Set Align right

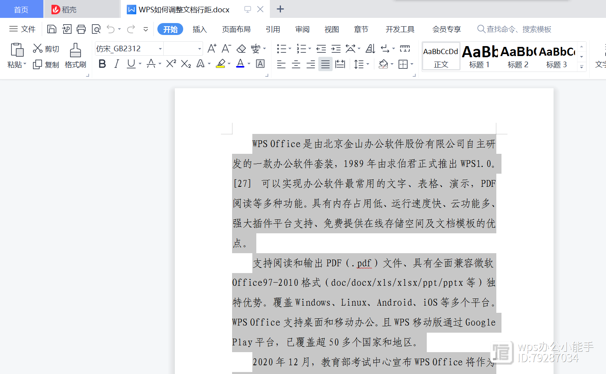(311, 64)
